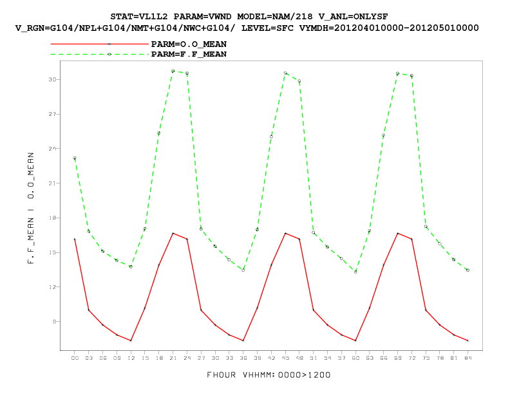Click the x-axis tick label 42

point(271,358)
